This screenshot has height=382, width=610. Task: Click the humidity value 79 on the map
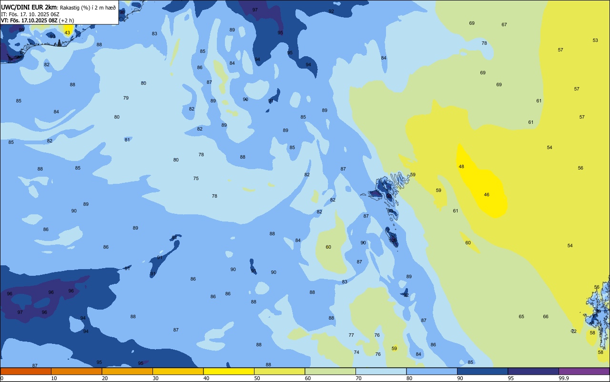[126, 98]
